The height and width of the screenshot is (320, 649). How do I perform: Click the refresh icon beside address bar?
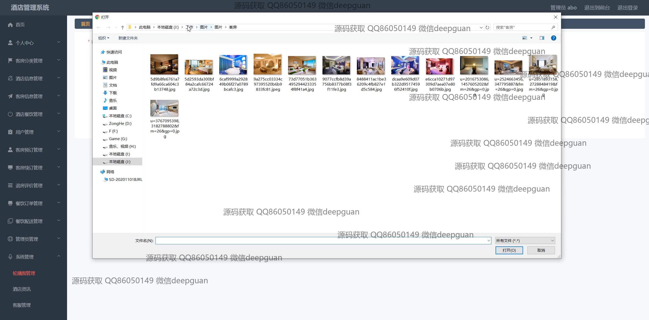487,28
